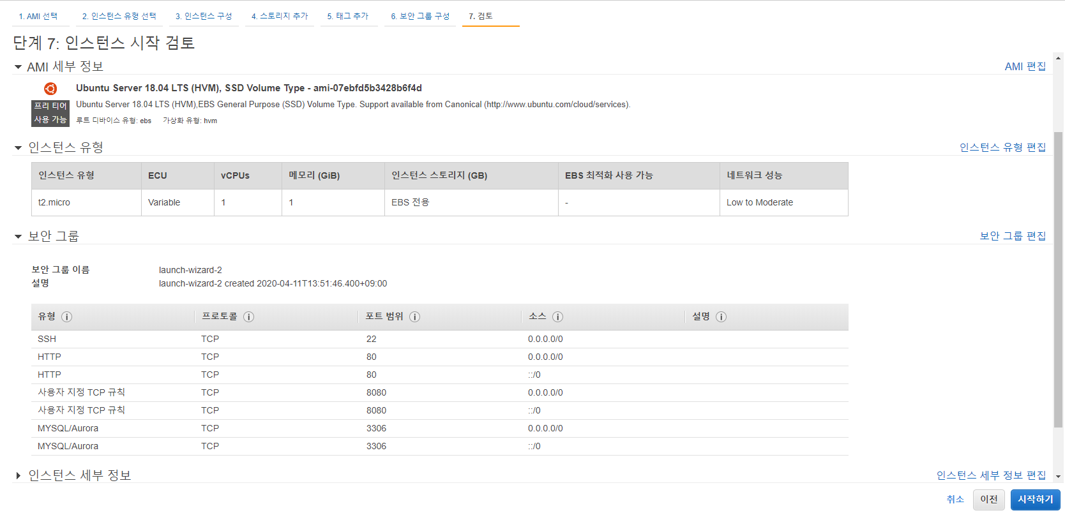Expand the 인스턴스 세부 정보 section
This screenshot has width=1065, height=513.
18,476
